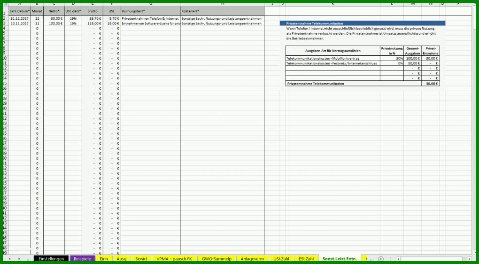Viewport: 479px width, 264px height.
Task: Go to the USt.Zahl sheet tab
Action: click(282, 259)
